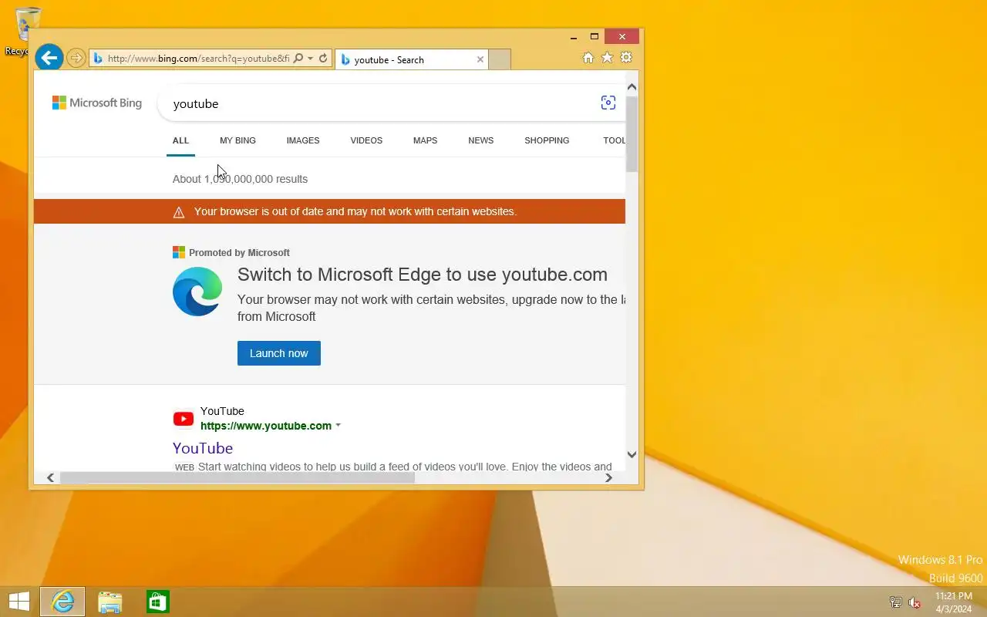Viewport: 987px width, 617px height.
Task: Click the Microsoft Edge logo
Action: coord(197,292)
